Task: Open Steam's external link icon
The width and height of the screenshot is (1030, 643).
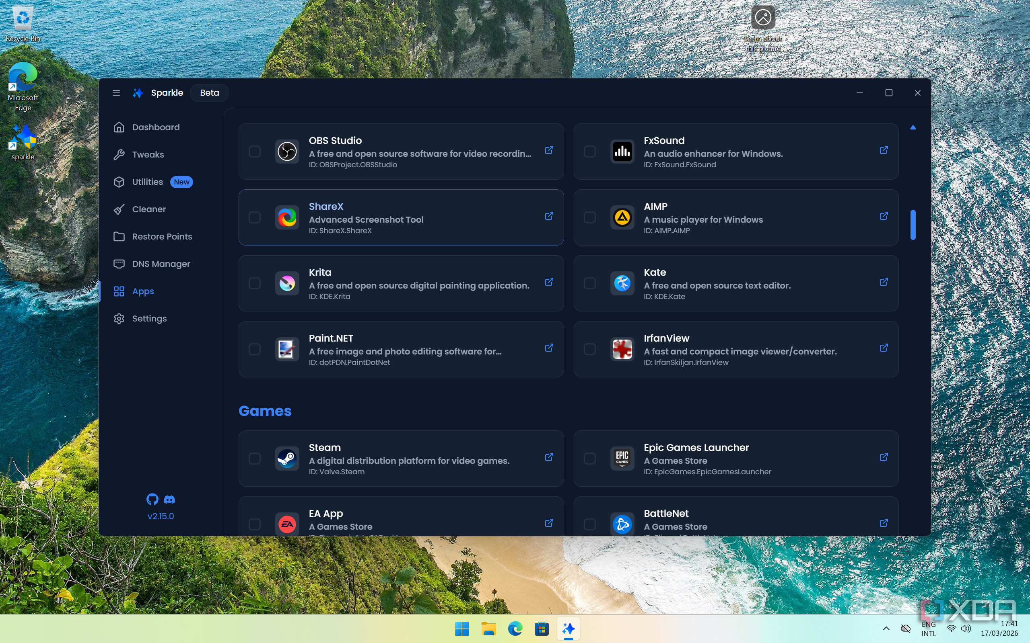Action: pos(549,457)
